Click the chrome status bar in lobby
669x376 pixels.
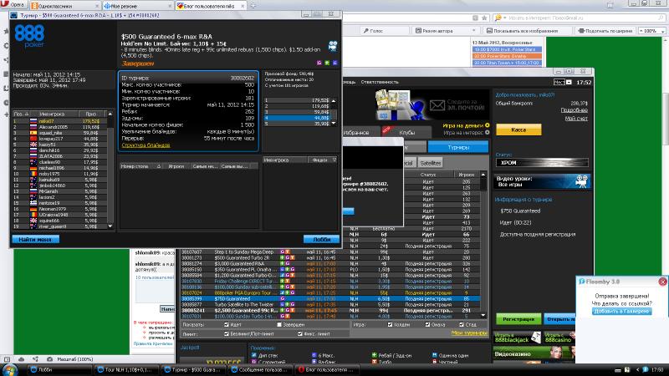(x=542, y=163)
